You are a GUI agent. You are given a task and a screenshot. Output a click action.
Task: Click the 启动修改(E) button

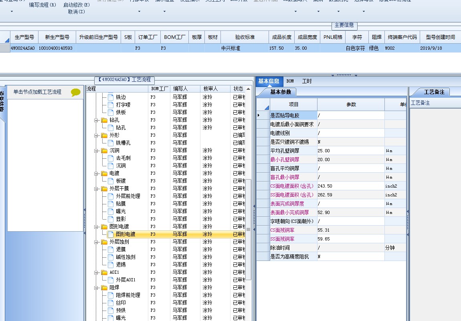tap(77, 5)
